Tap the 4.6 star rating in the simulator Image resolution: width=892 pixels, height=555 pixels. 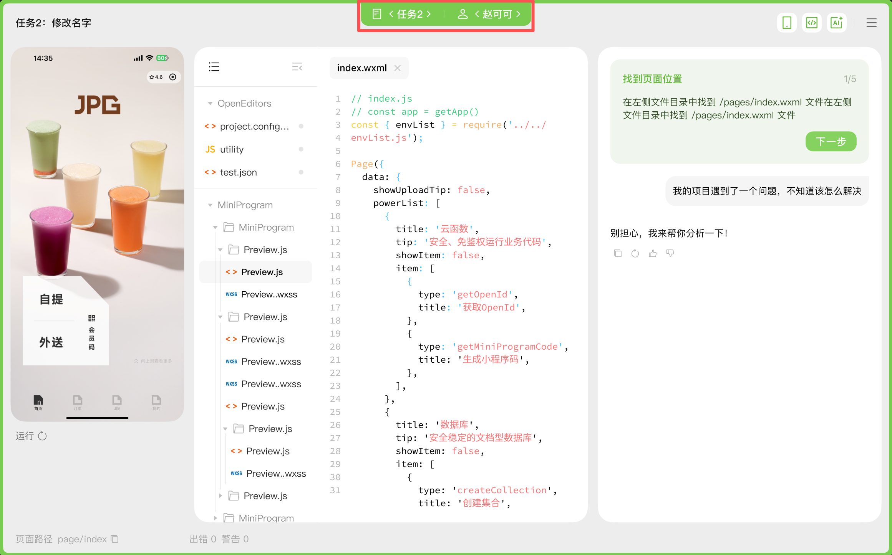coord(156,77)
